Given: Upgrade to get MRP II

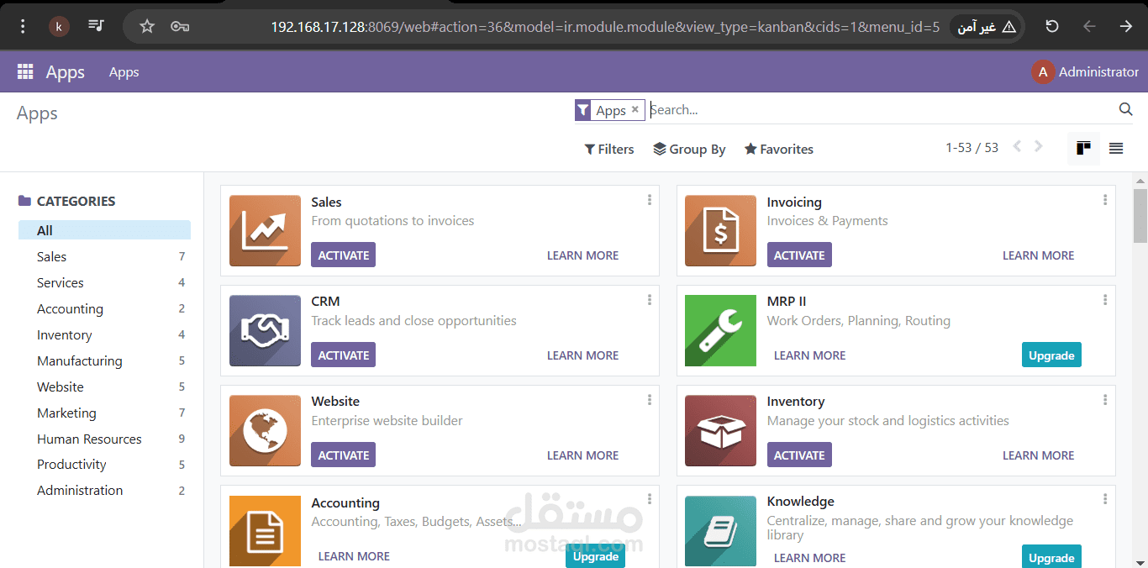Looking at the screenshot, I should 1051,355.
